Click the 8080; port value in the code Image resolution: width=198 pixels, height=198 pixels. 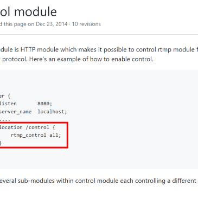(45, 104)
